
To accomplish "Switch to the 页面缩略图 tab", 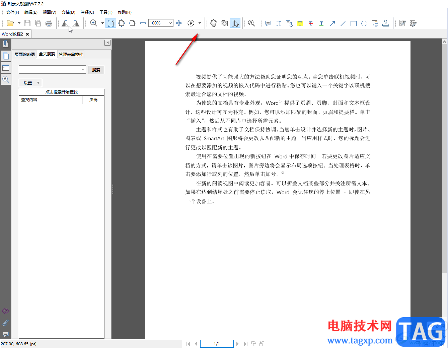I will point(25,54).
